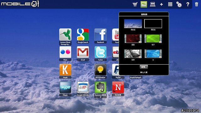
Task: Launch the Skype tile
Action: click(65, 87)
